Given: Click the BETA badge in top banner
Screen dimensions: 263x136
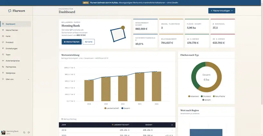Looking at the screenshot, I should (86, 3).
